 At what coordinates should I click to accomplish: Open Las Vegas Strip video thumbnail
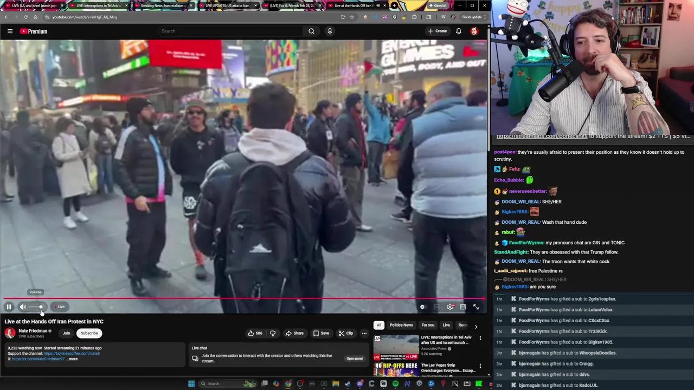tap(396, 369)
